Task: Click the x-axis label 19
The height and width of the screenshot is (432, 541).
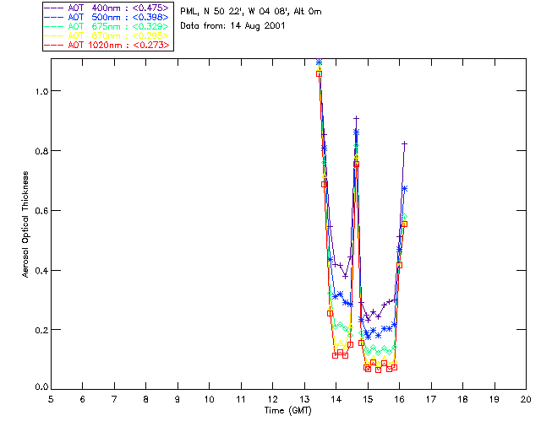Action: (x=495, y=399)
